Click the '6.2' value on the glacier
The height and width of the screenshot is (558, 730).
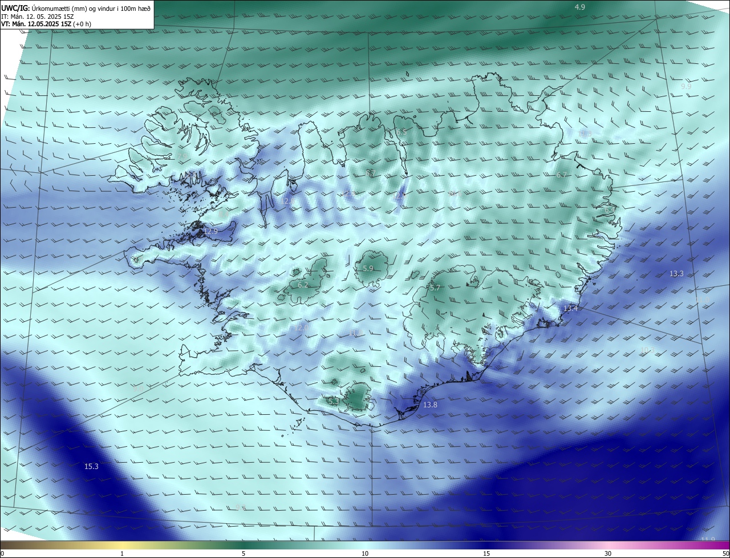tap(303, 285)
